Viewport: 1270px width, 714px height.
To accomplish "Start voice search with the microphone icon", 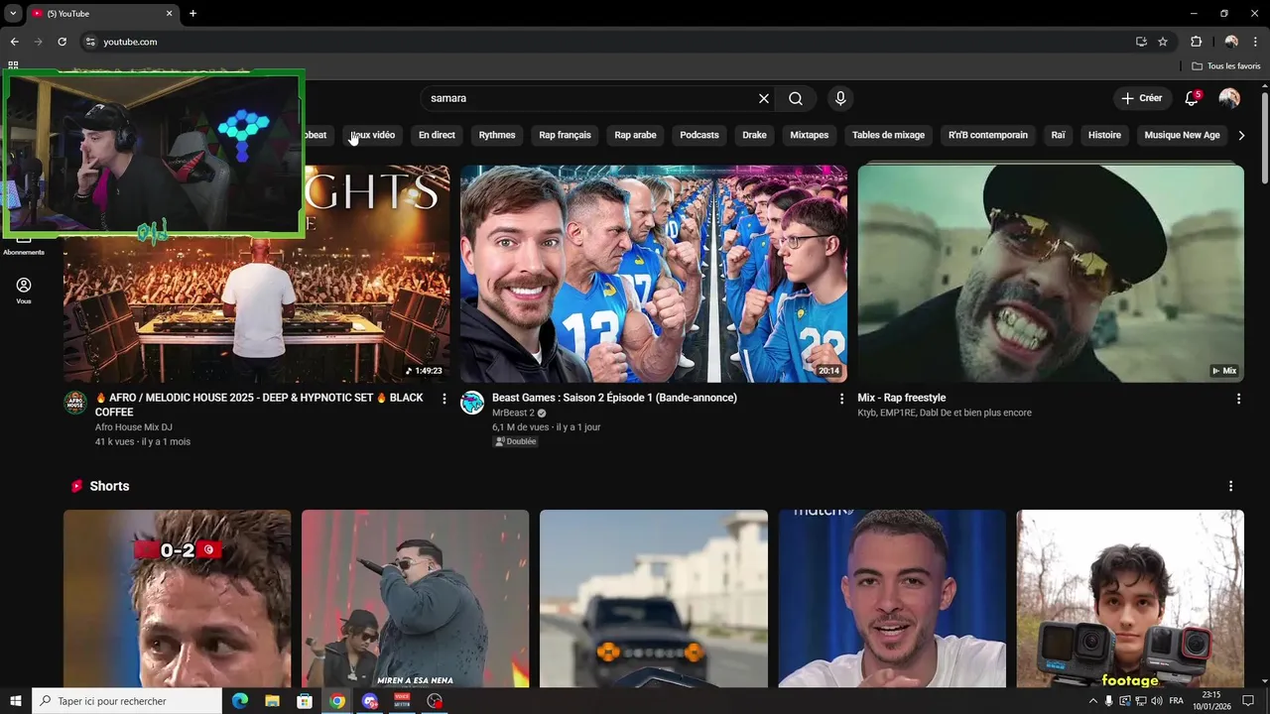I will click(840, 98).
